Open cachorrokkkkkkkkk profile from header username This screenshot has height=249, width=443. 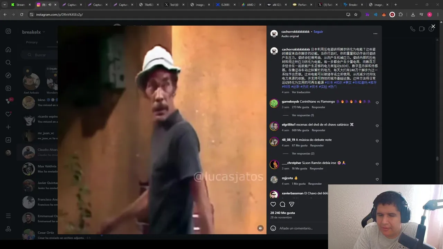point(295,31)
